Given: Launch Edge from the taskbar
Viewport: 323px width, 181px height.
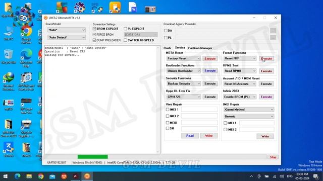Looking at the screenshot, I should click(18, 176).
